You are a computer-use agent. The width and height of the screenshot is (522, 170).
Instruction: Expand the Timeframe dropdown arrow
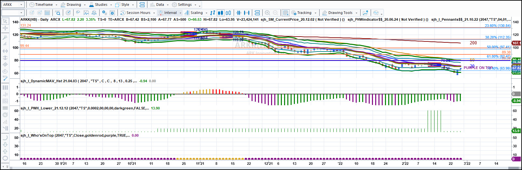pyautogui.click(x=56, y=5)
